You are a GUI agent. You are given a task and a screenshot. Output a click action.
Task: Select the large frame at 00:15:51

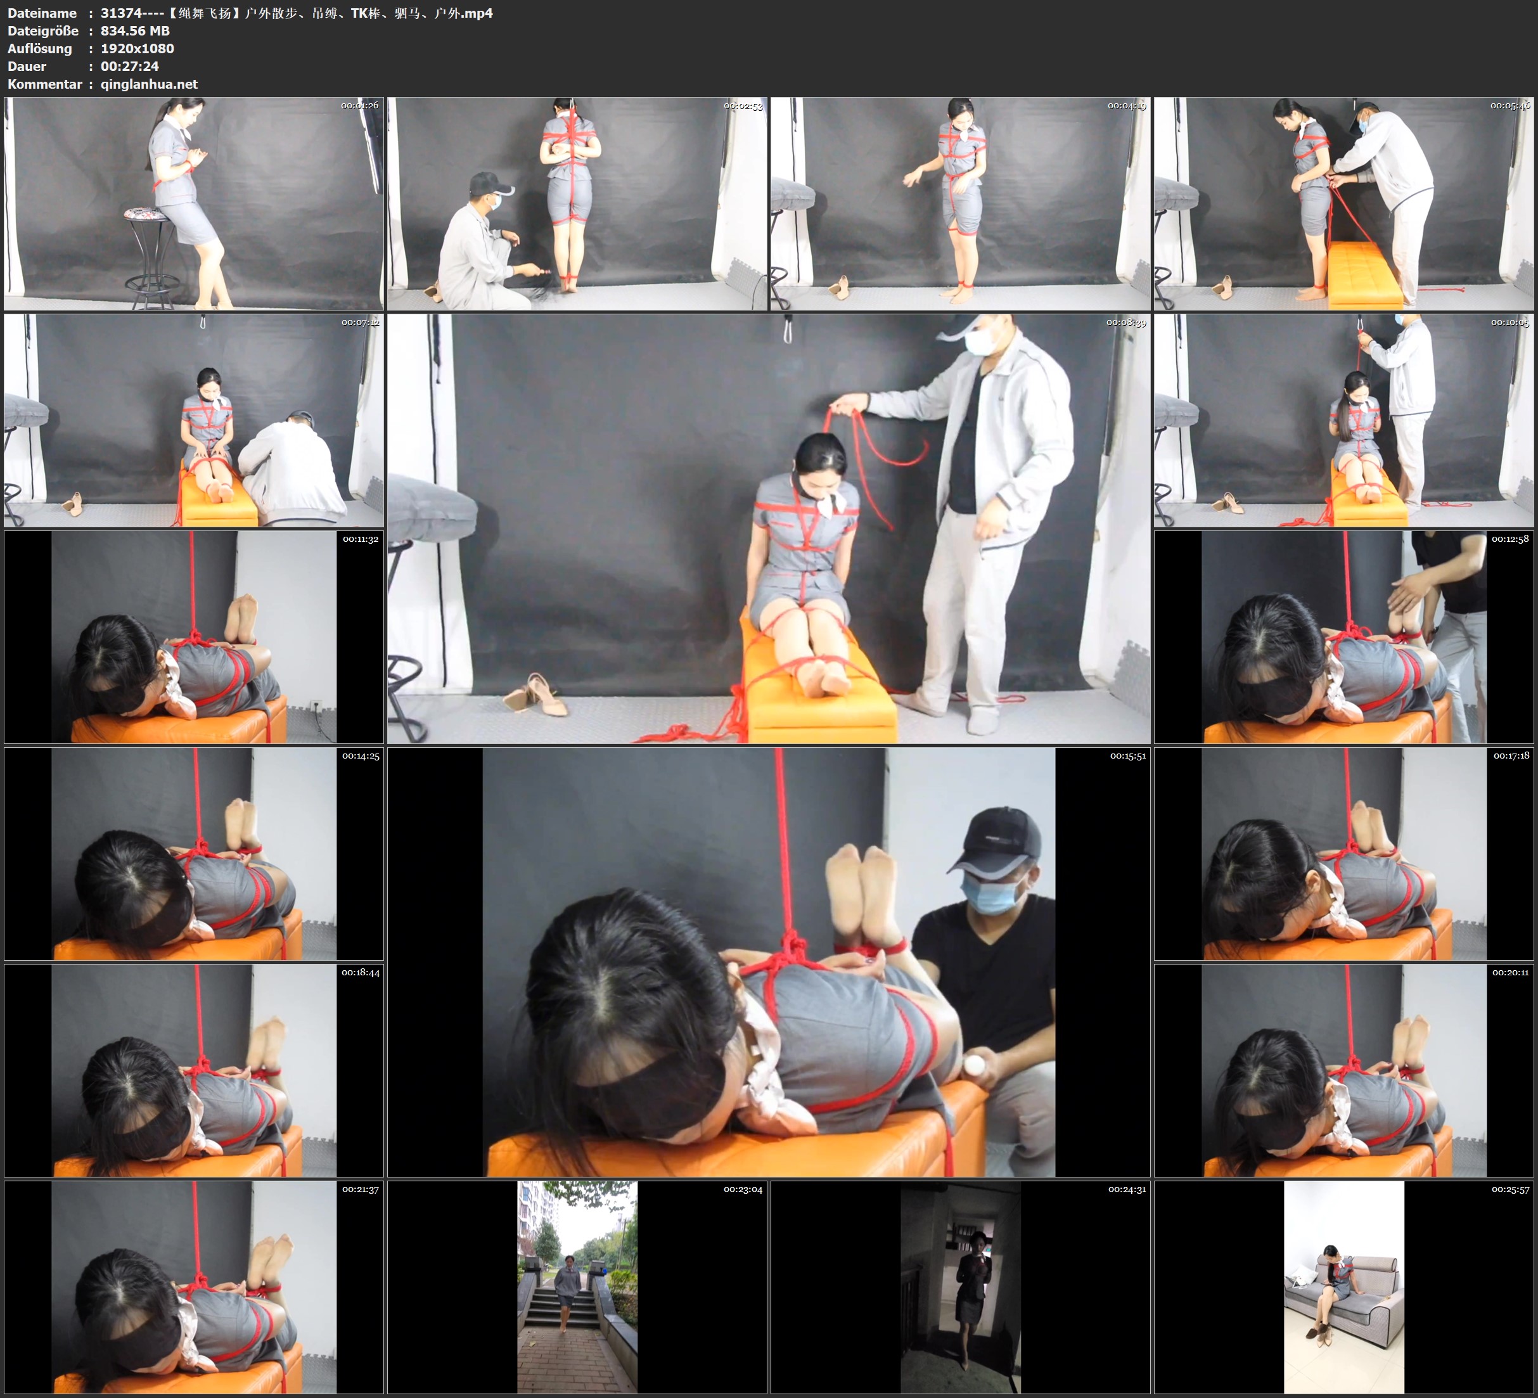[768, 961]
